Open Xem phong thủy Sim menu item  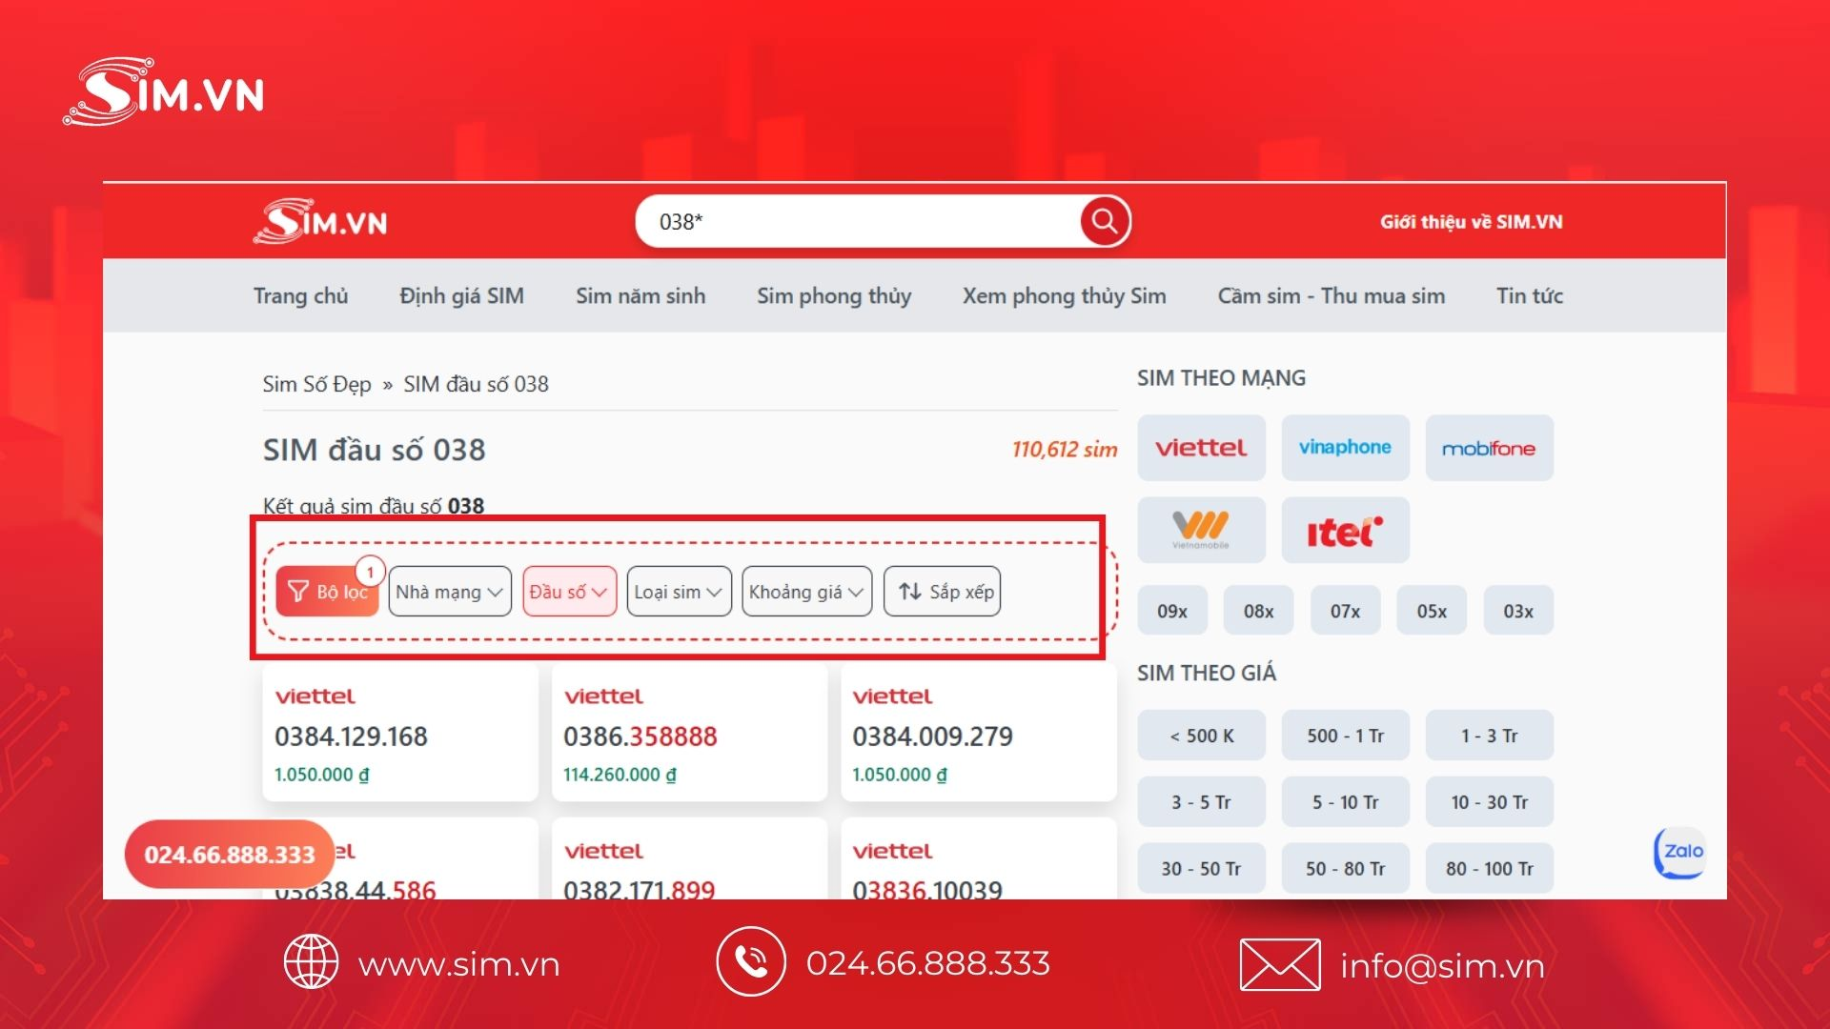pos(1065,296)
